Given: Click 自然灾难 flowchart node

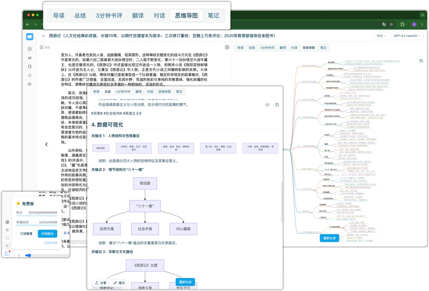Looking at the screenshot, I should click(x=107, y=229).
